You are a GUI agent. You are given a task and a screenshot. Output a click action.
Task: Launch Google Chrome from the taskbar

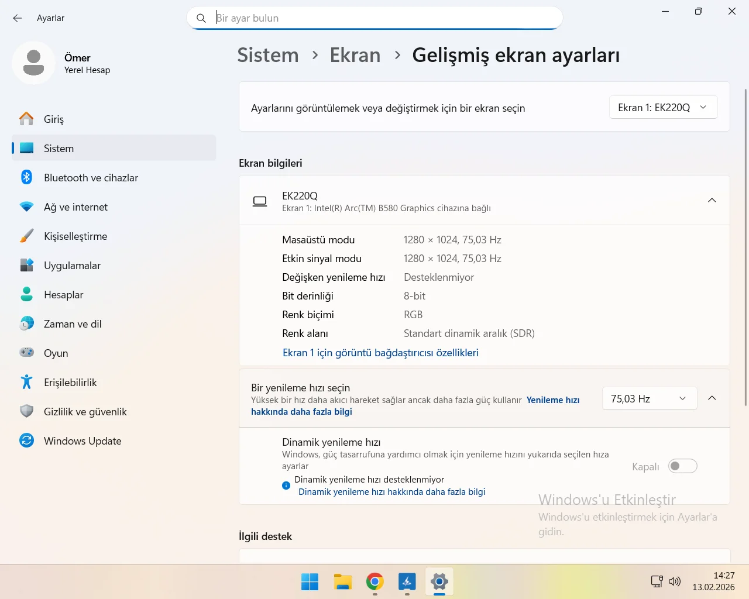(375, 582)
